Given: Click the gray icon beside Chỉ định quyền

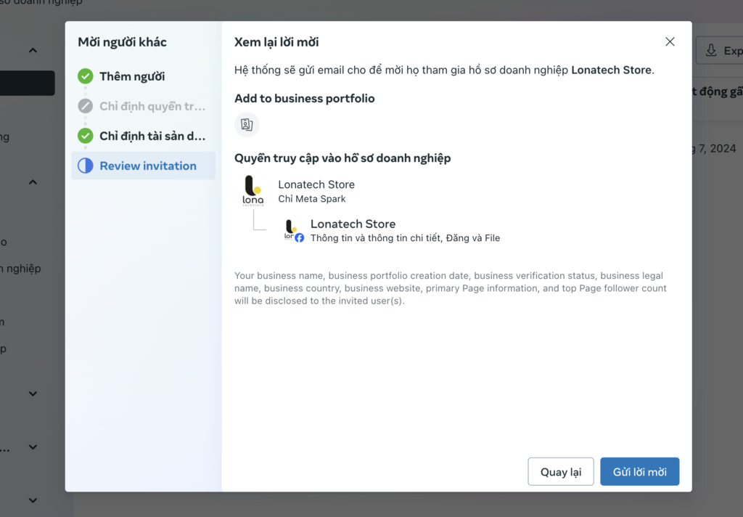Looking at the screenshot, I should click(x=86, y=106).
